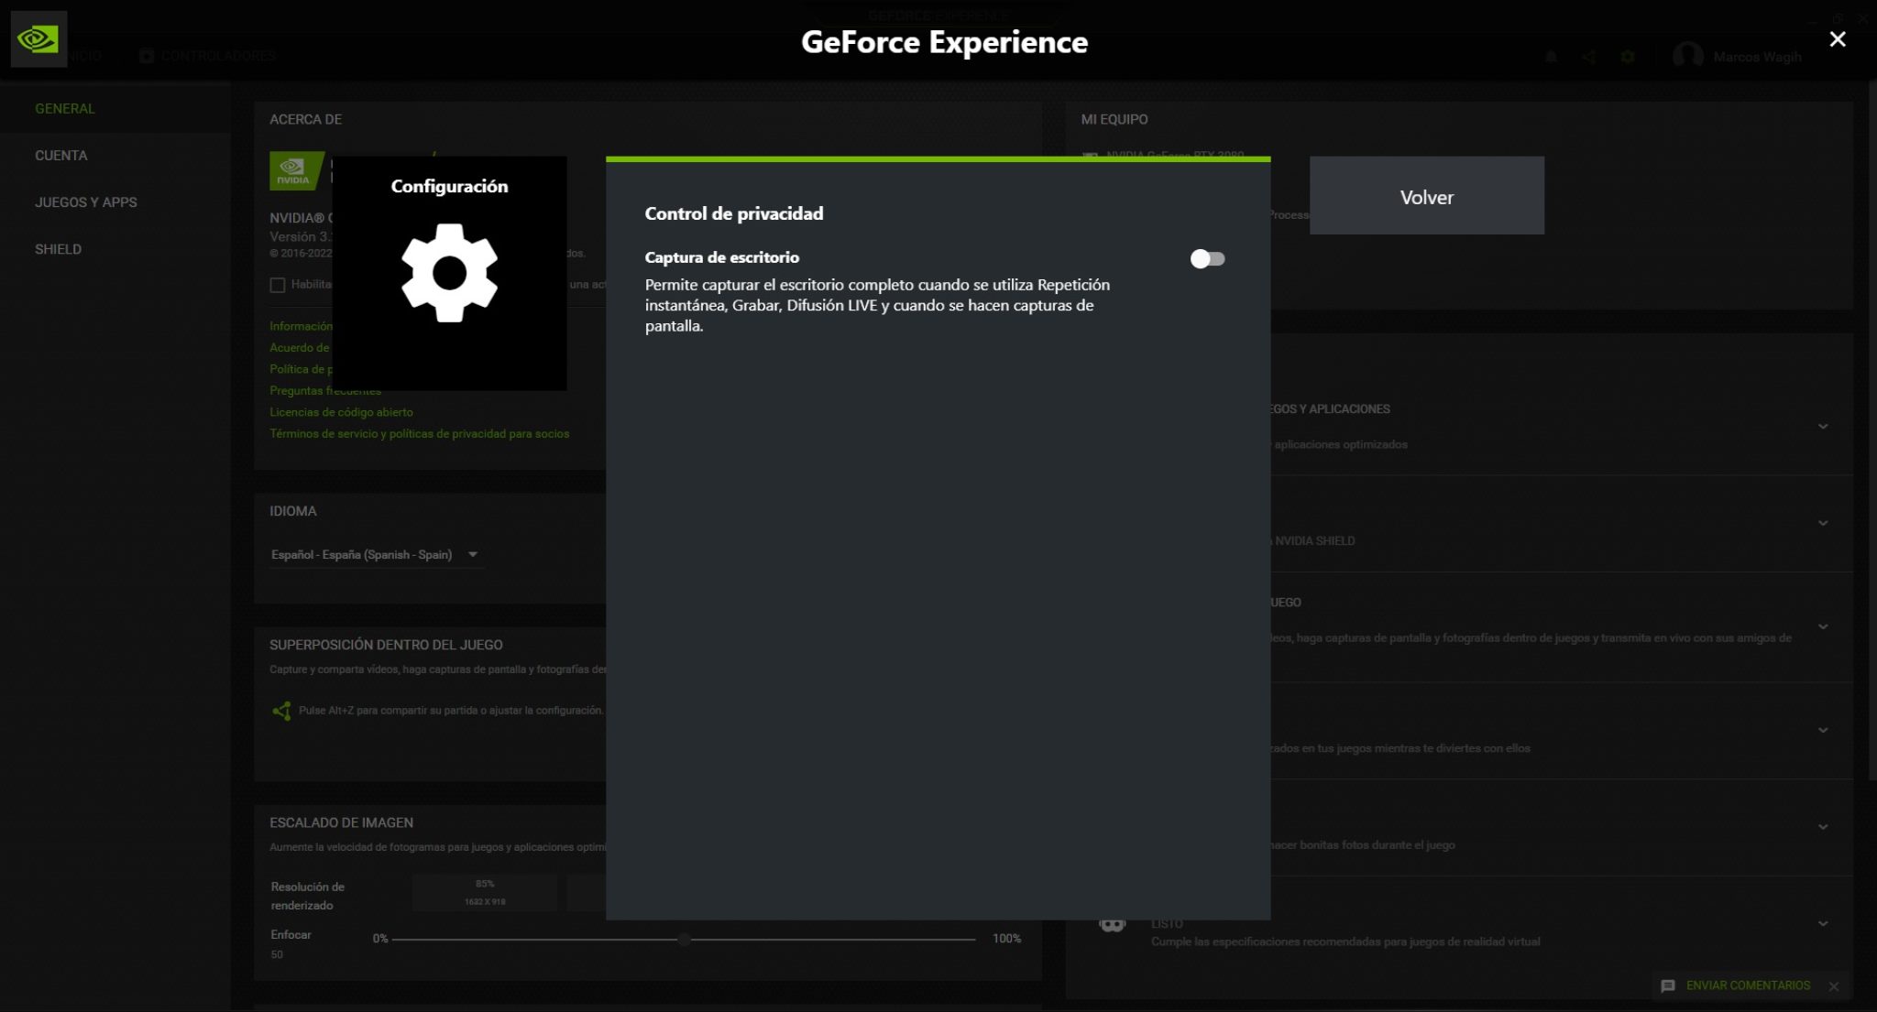This screenshot has height=1012, width=1877.
Task: Enable the Captura de escritorio toggle
Action: pos(1208,260)
